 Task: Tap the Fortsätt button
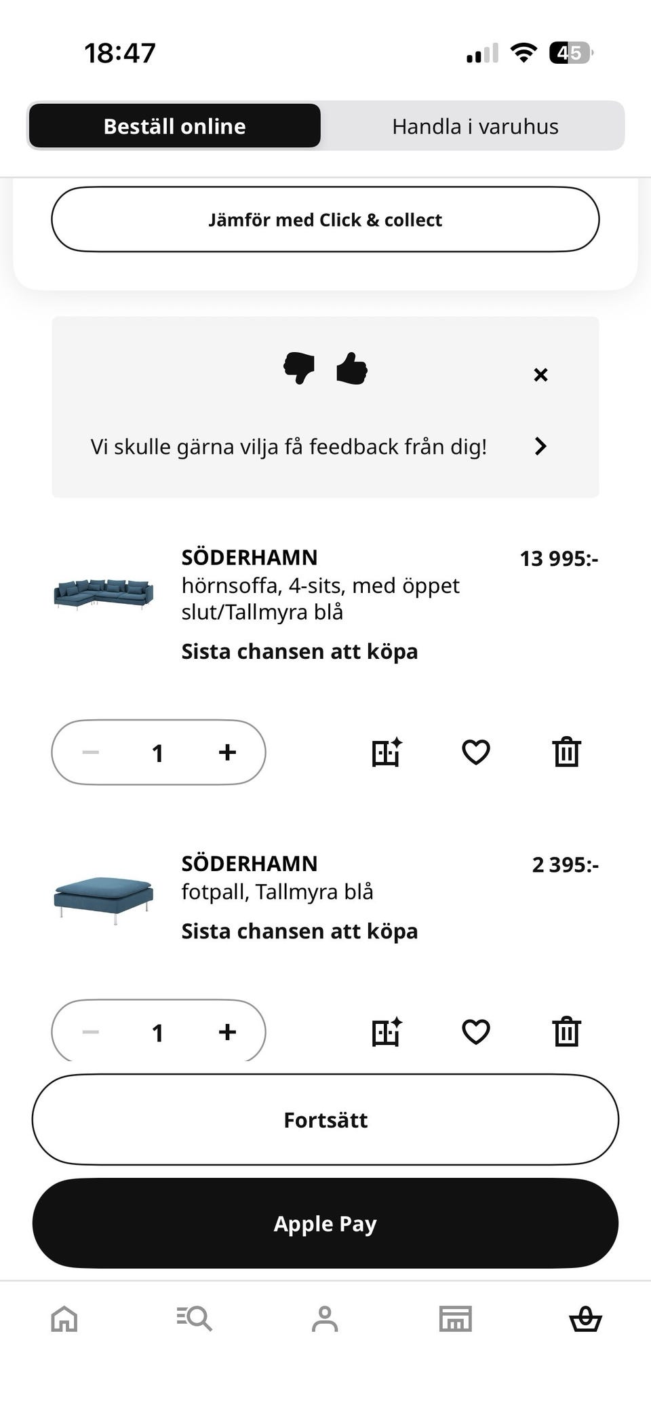325,1120
